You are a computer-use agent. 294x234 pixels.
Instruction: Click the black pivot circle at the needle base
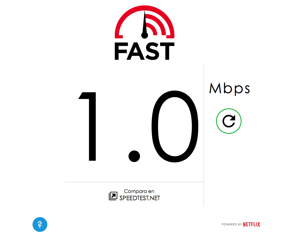point(145,35)
